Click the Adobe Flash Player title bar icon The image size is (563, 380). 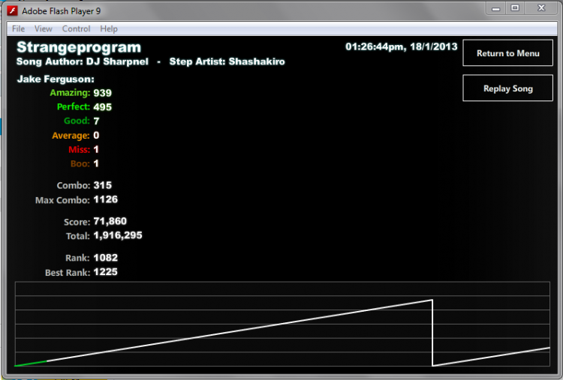click(12, 10)
